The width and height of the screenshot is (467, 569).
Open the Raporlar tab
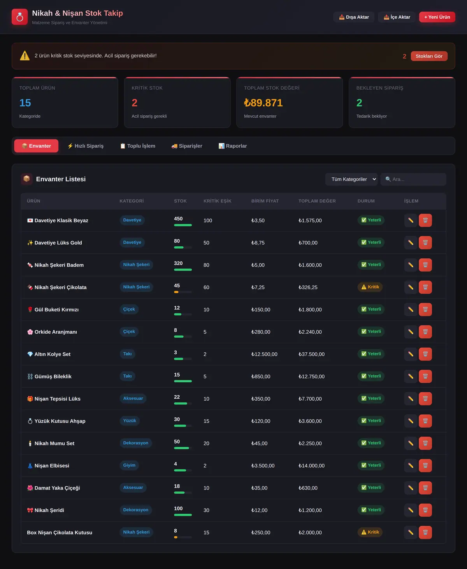coord(233,146)
